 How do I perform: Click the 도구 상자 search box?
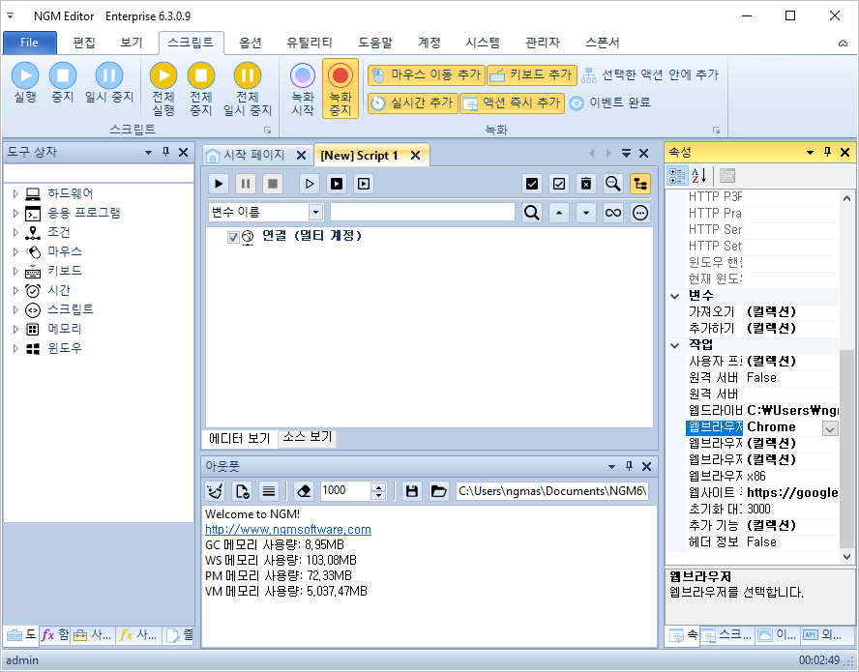point(99,173)
